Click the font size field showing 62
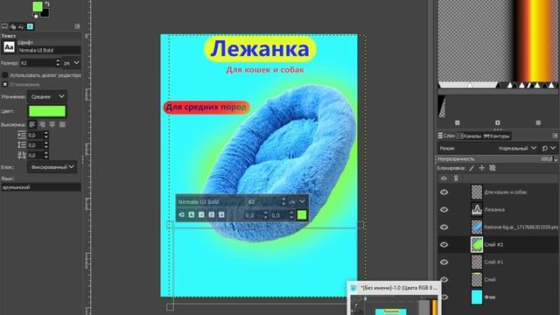Viewport: 560px width, 315px height. [x=38, y=63]
